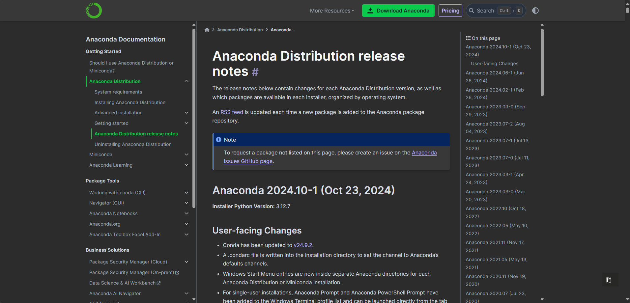Expand Package Security Manager (Cloud) section
630x303 pixels.
pyautogui.click(x=186, y=262)
